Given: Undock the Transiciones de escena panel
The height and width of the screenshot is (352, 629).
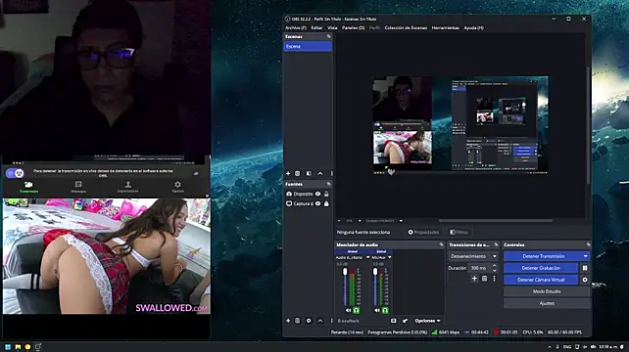Looking at the screenshot, I should click(496, 244).
